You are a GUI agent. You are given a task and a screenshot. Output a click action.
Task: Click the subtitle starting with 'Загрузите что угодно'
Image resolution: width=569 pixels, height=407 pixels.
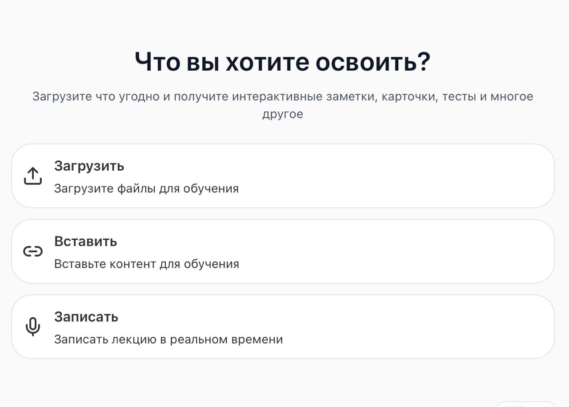coord(283,97)
